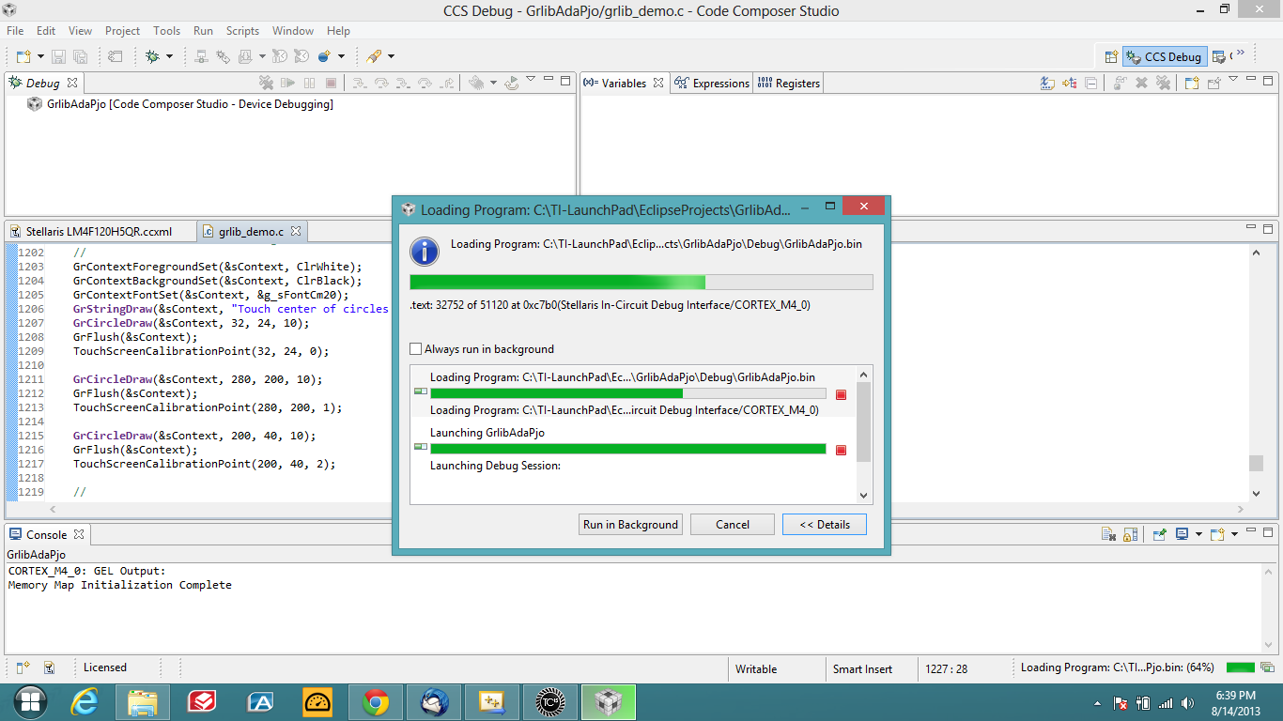Click progress view icon in the status bar
This screenshot has width=1283, height=721.
click(1267, 667)
